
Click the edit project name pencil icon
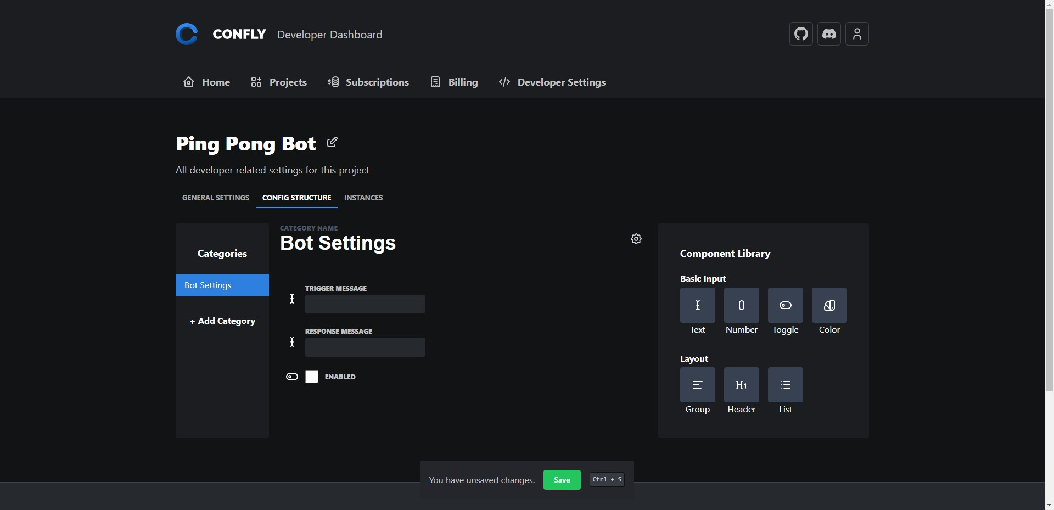332,143
